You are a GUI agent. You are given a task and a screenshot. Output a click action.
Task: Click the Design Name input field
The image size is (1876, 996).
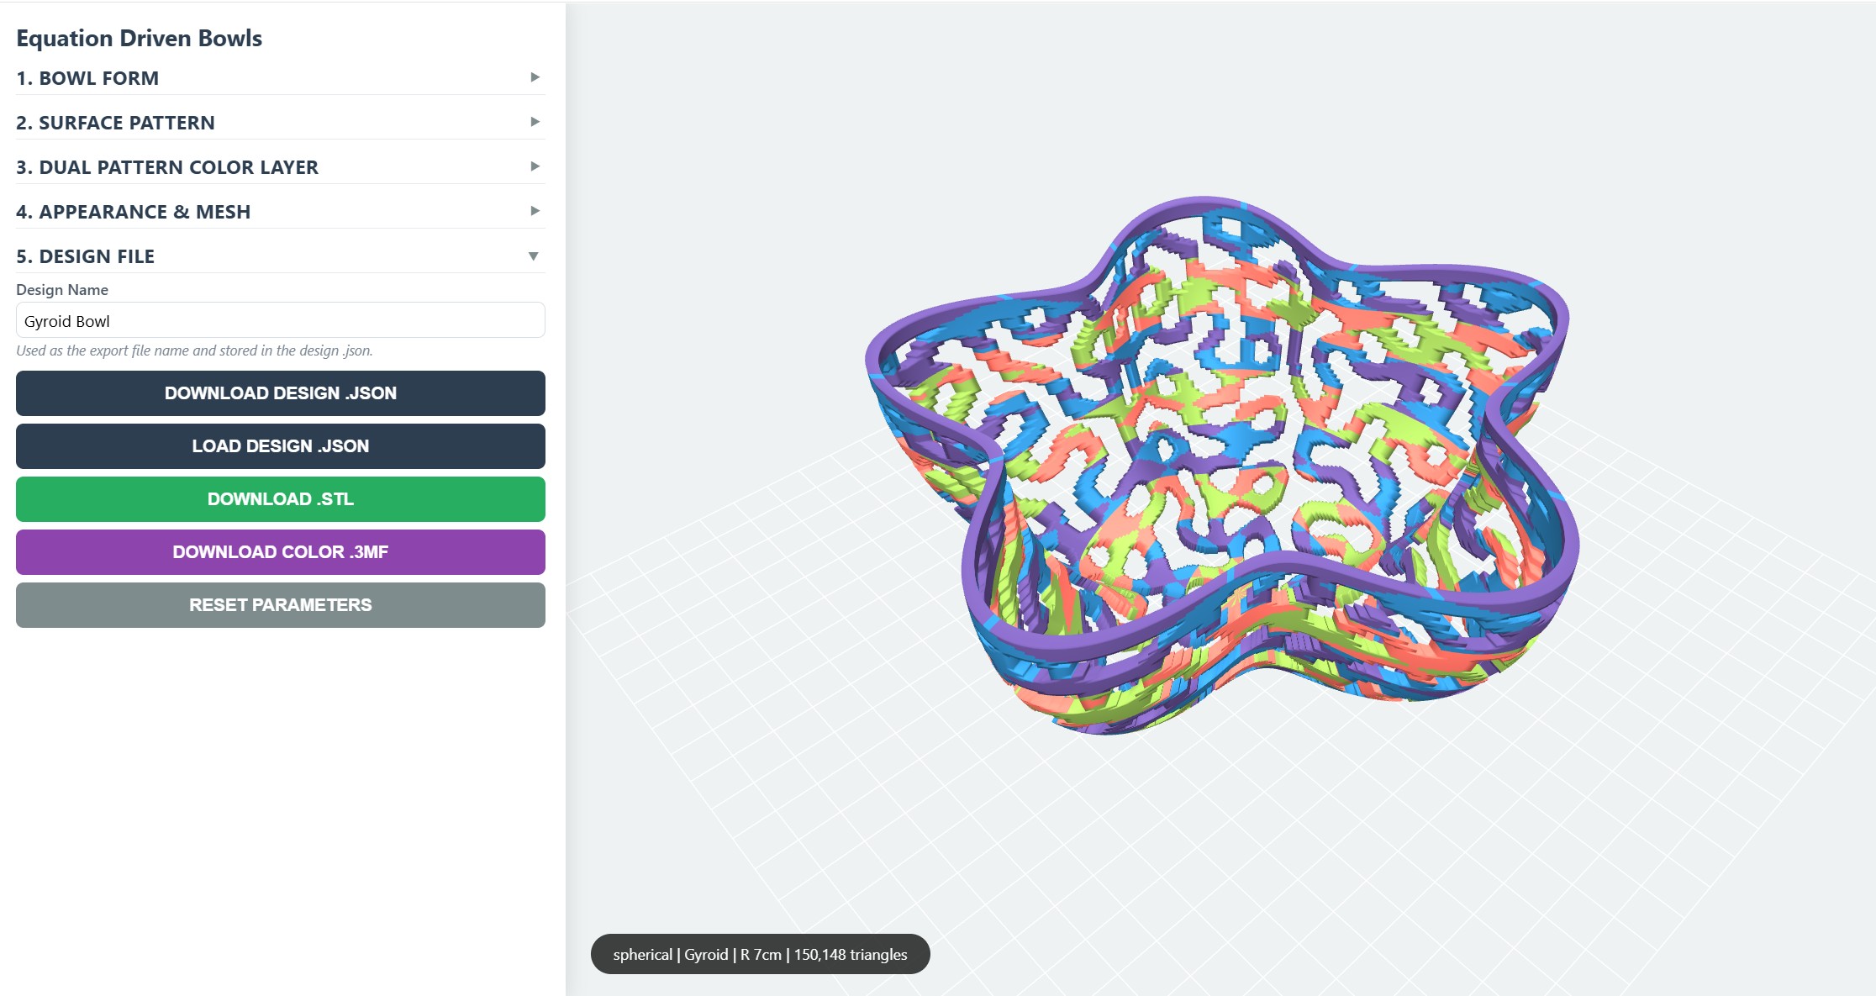[x=281, y=320]
